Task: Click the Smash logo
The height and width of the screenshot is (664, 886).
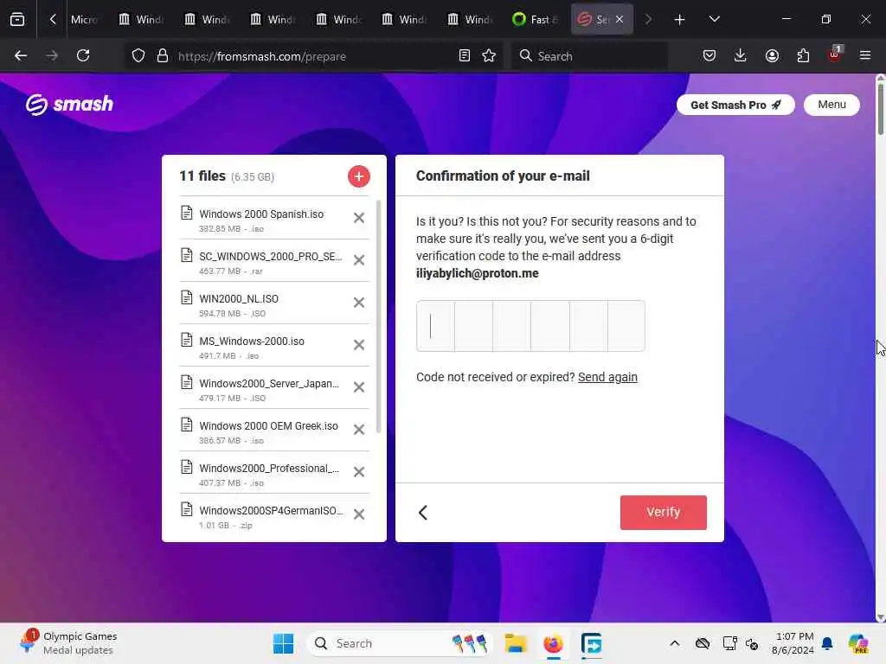Action: click(69, 105)
